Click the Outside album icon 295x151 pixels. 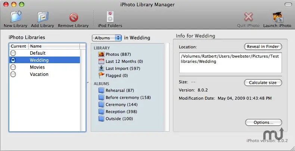(x=101, y=119)
